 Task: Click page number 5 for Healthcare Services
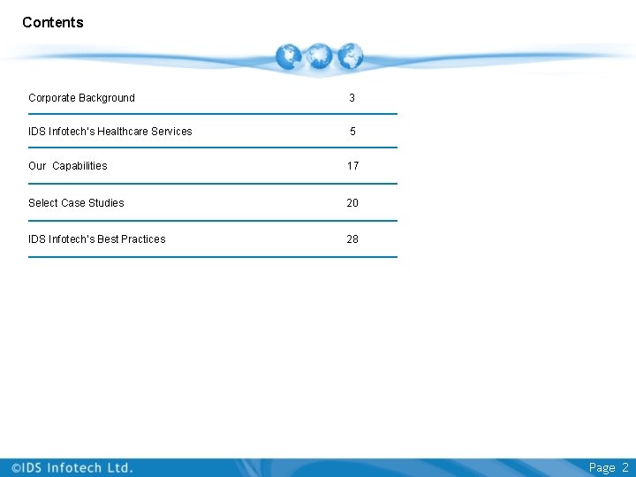point(352,132)
